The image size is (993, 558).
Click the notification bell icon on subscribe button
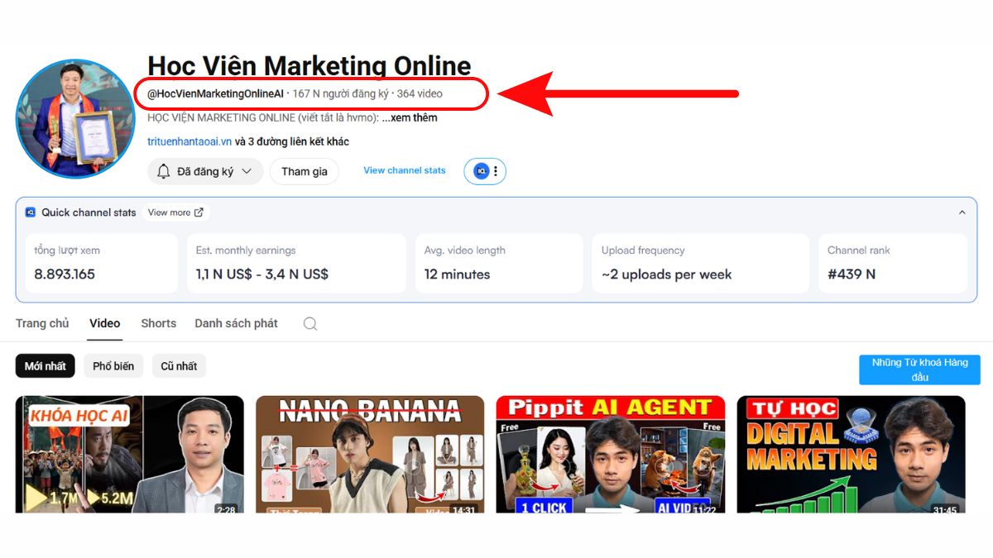pos(163,171)
